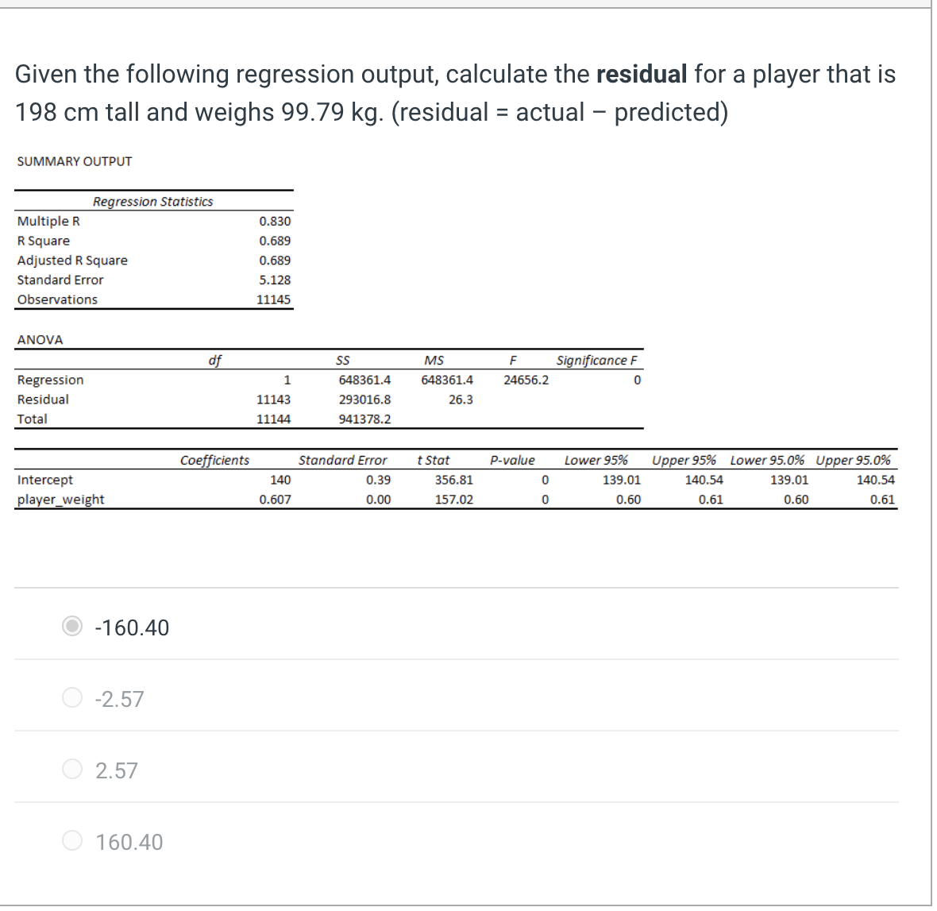937x911 pixels.
Task: Click the Residual df value 11143
Action: [273, 400]
